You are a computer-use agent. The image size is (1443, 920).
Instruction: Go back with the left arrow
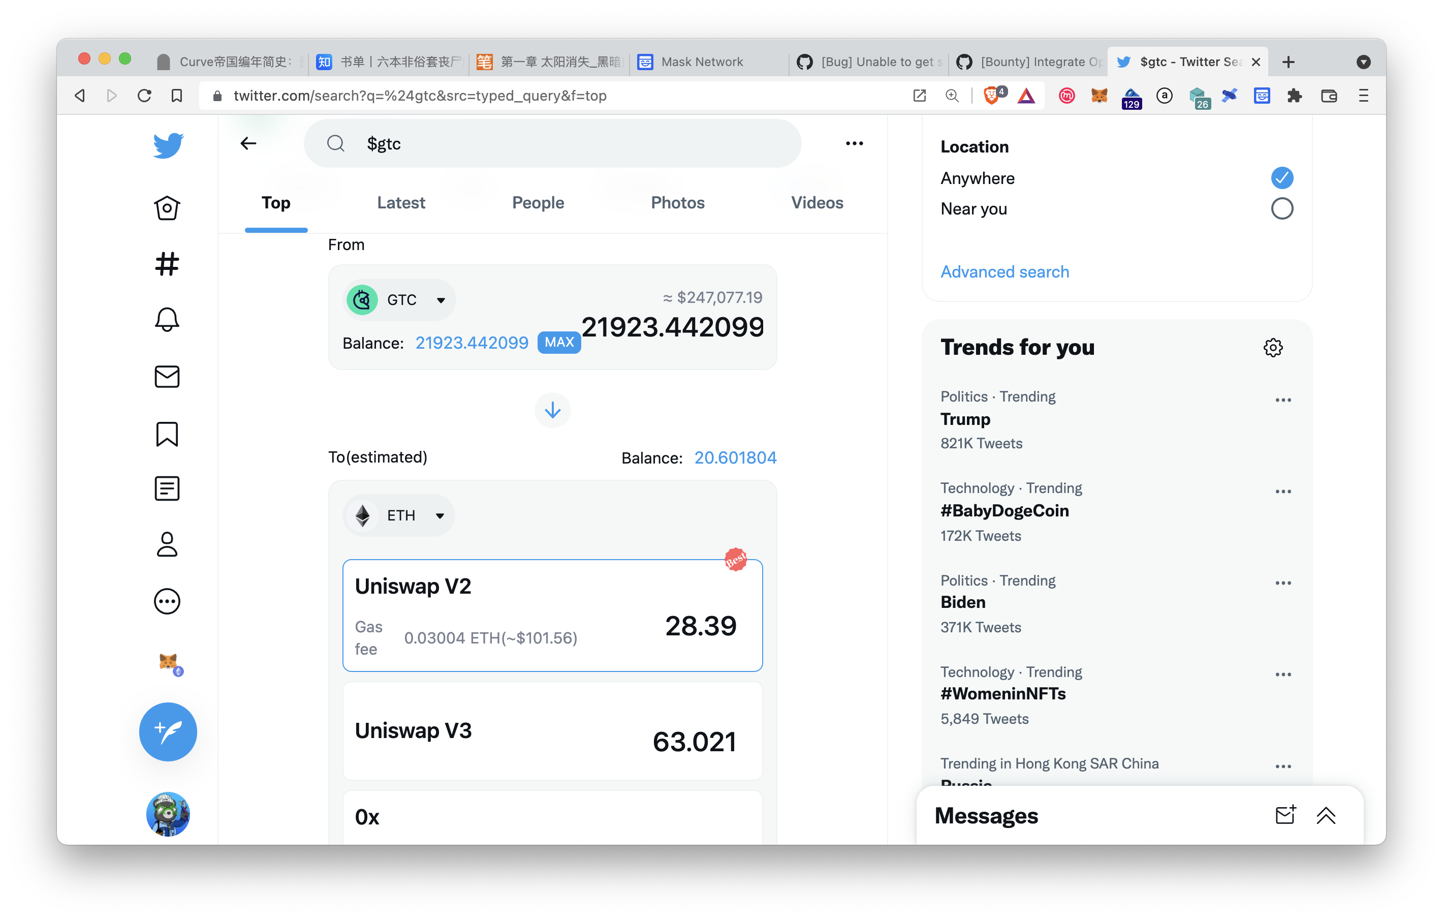tap(248, 143)
